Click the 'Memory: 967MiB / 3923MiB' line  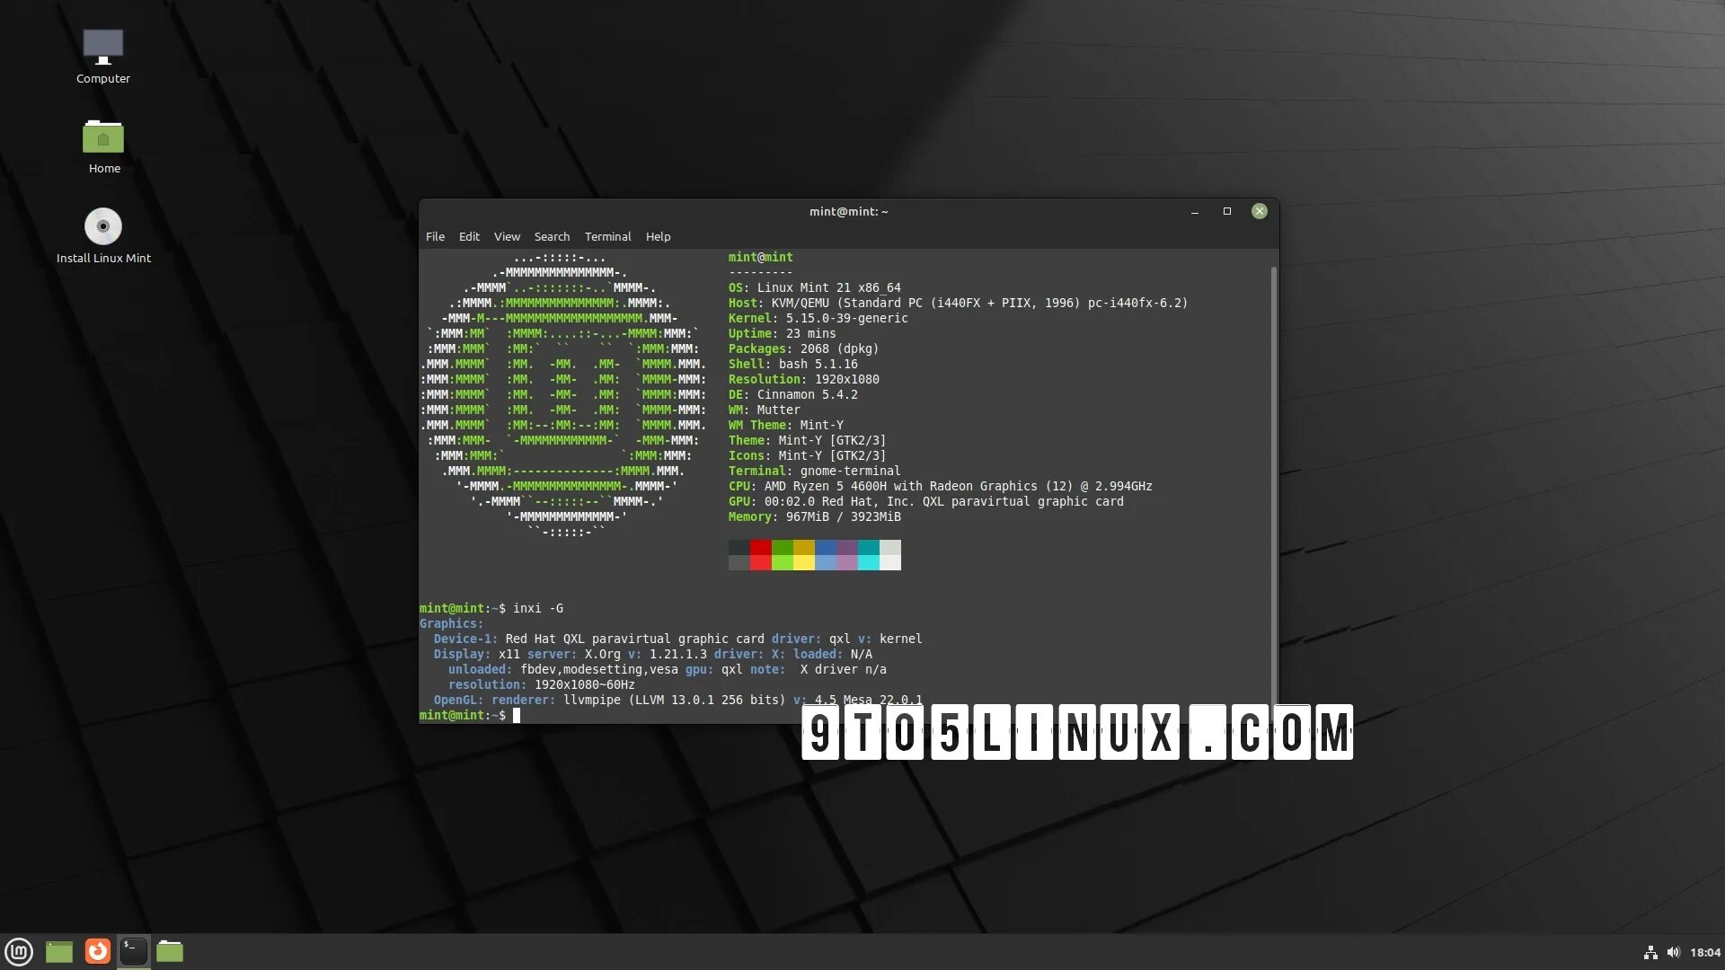click(x=814, y=517)
